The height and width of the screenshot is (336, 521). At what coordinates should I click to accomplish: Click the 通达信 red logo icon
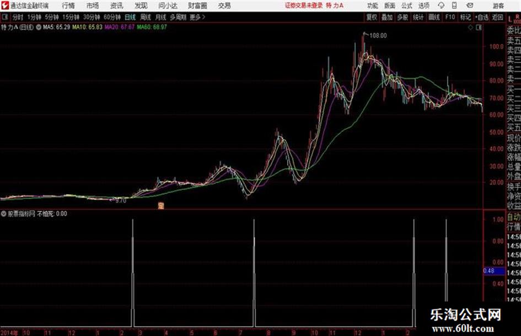[4, 6]
